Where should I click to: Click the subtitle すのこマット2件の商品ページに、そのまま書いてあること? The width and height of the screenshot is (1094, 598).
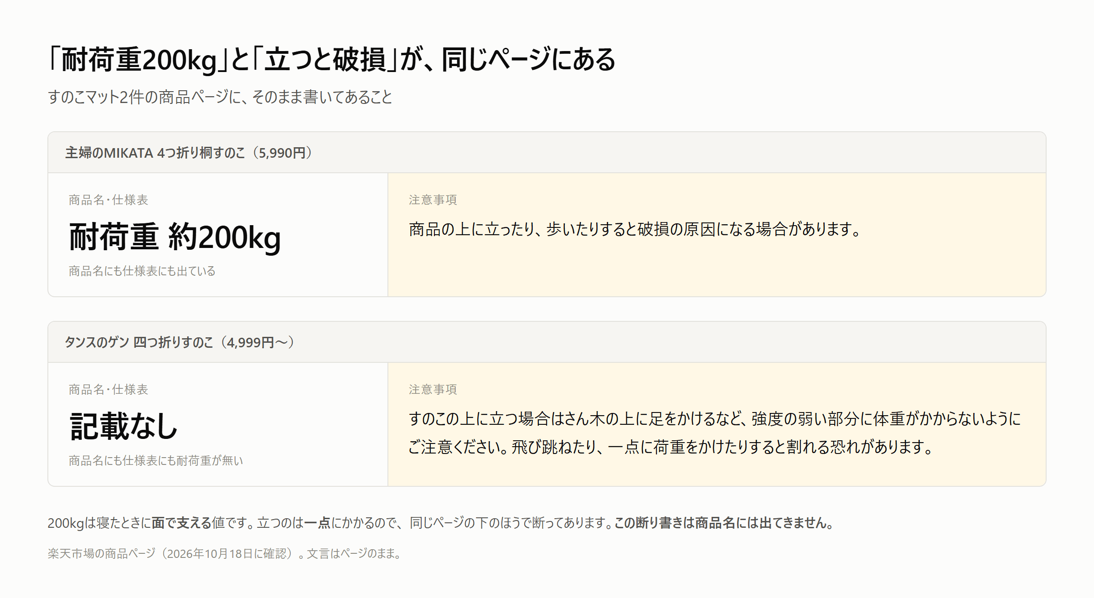220,97
